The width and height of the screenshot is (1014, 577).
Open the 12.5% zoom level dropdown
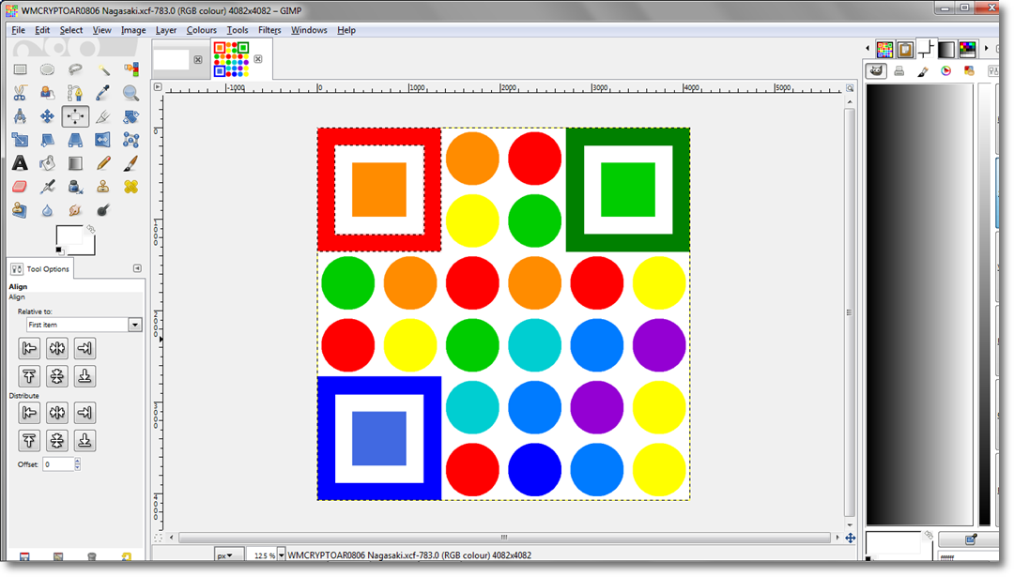[282, 555]
